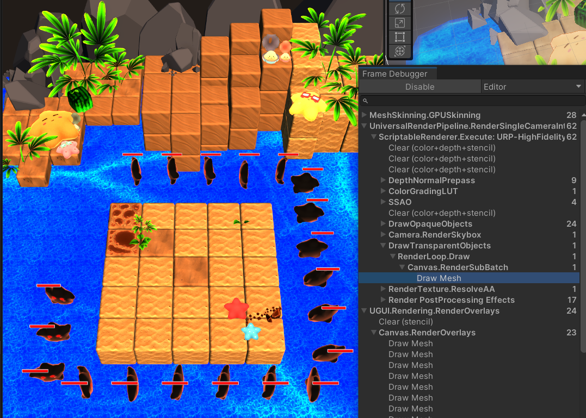The height and width of the screenshot is (418, 586).
Task: Select the Rect tool in scene toolbar
Action: tap(399, 37)
